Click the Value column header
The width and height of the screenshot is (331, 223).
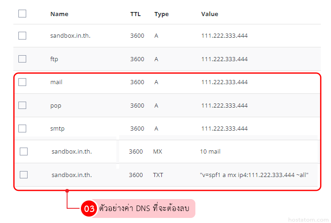210,14
